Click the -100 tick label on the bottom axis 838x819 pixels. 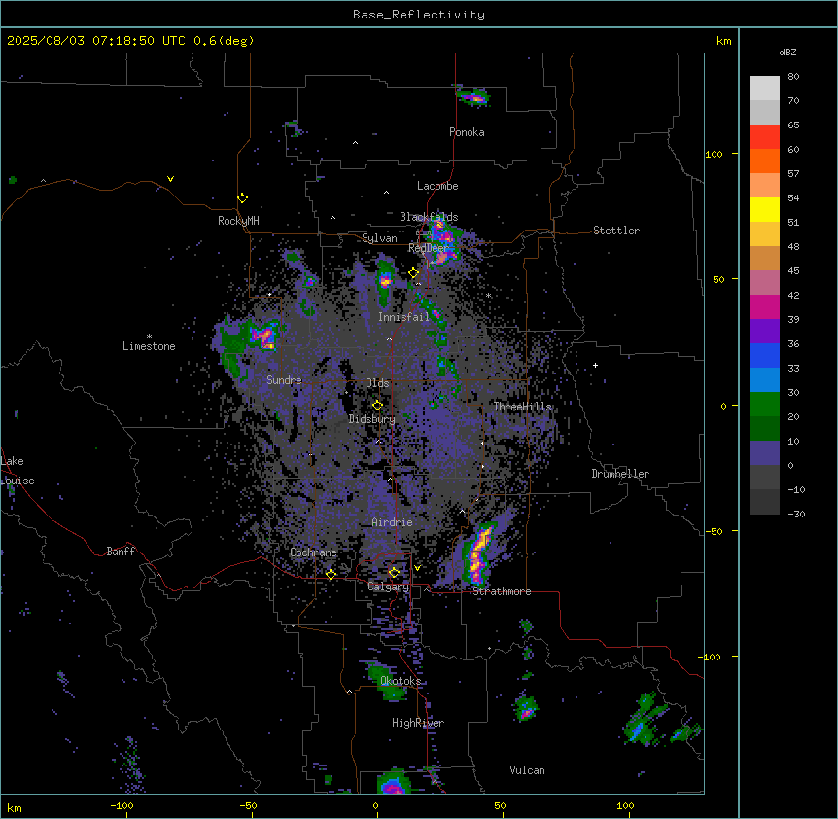coord(122,805)
